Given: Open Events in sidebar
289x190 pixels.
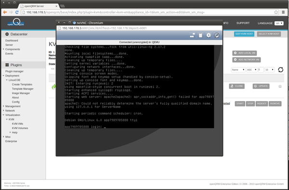Looking at the screenshot, I should (9, 54).
